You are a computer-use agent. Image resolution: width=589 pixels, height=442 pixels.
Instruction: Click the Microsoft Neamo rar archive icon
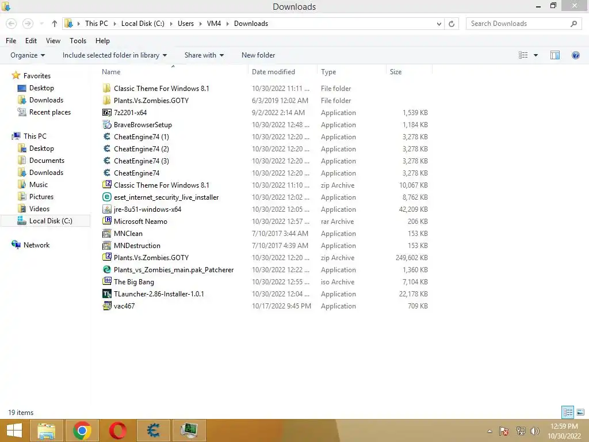[106, 221]
